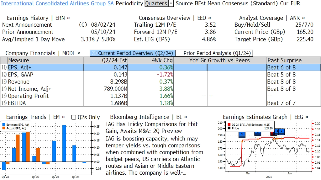
Task: Click the Next Announcement date 08/02/24
Action: pos(103,25)
